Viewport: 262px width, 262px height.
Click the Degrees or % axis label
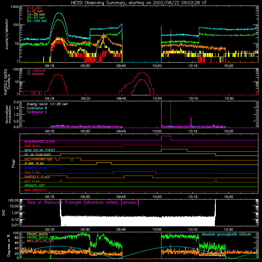tap(9, 245)
